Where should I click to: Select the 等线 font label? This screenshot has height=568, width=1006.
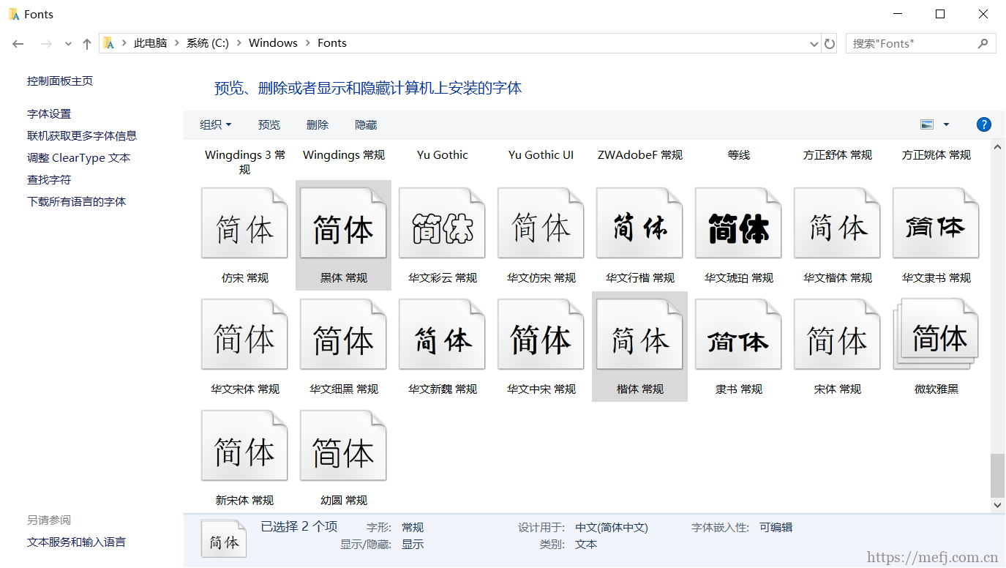(x=739, y=155)
